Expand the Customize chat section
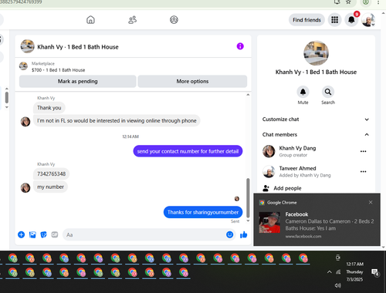This screenshot has height=293, width=386. pyautogui.click(x=316, y=120)
